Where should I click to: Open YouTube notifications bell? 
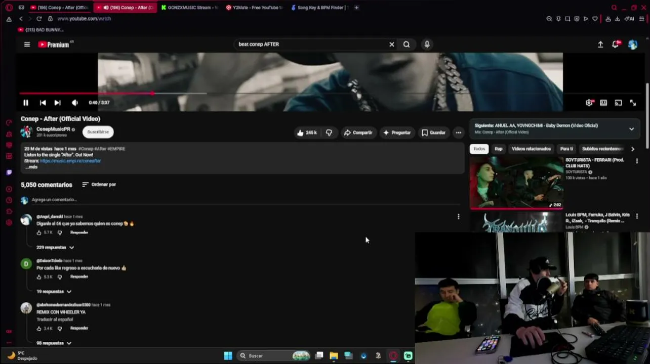(x=616, y=44)
